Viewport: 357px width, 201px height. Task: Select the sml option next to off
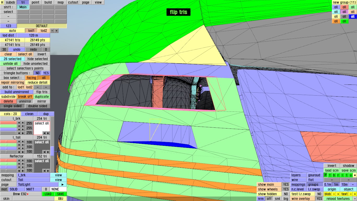click(278, 199)
